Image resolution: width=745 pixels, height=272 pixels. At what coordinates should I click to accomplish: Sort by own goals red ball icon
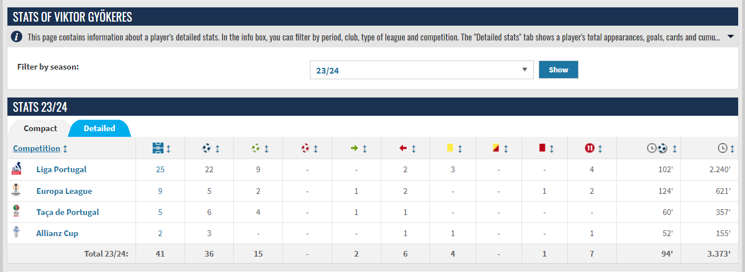305,148
